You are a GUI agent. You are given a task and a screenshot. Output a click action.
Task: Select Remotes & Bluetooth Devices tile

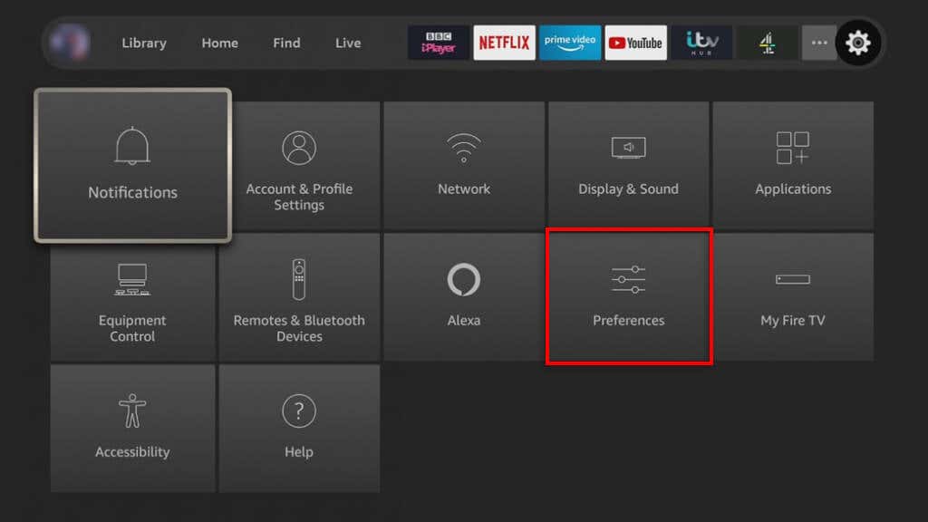coord(299,297)
